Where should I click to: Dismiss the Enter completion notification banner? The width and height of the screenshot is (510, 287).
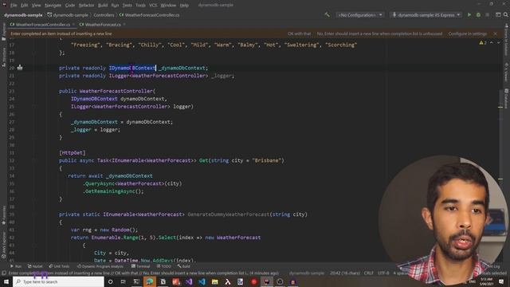coord(495,33)
